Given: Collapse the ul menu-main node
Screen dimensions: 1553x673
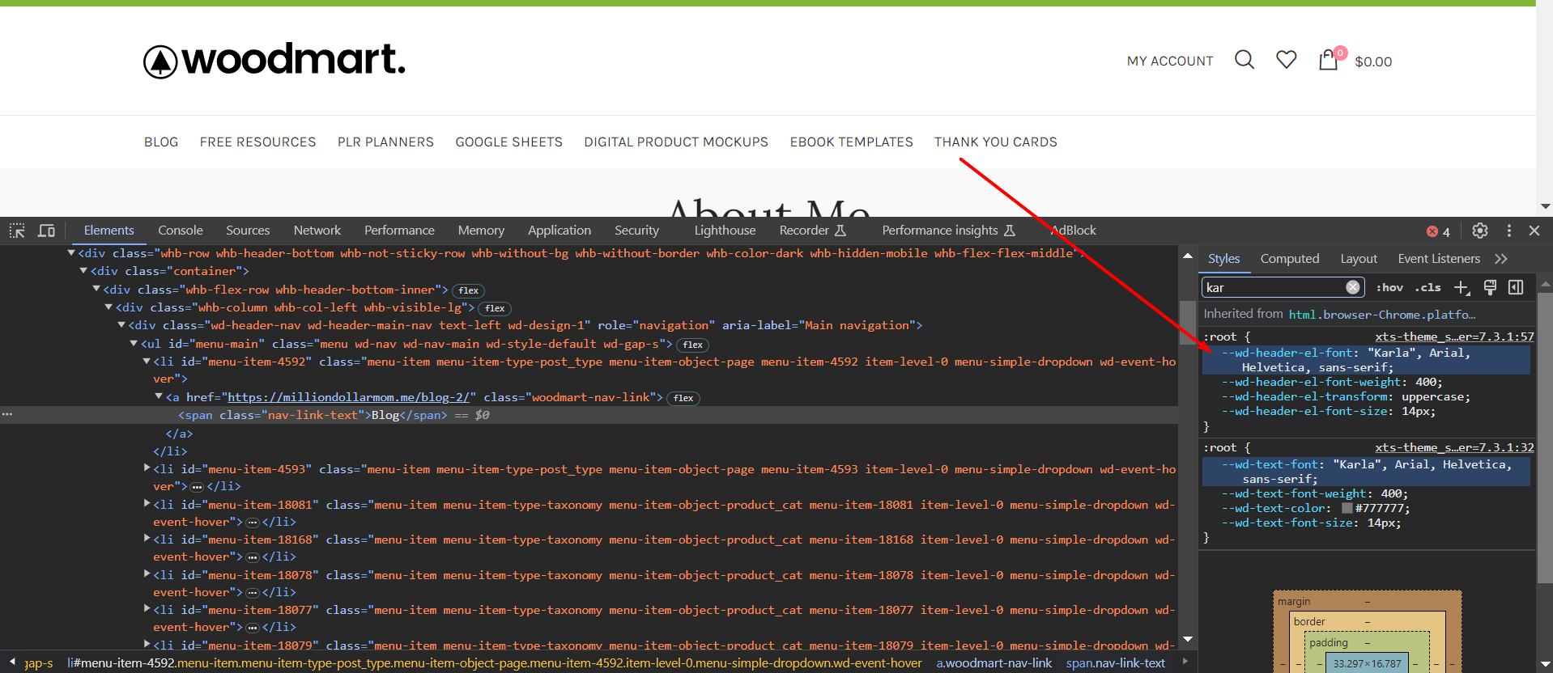Looking at the screenshot, I should coord(134,344).
